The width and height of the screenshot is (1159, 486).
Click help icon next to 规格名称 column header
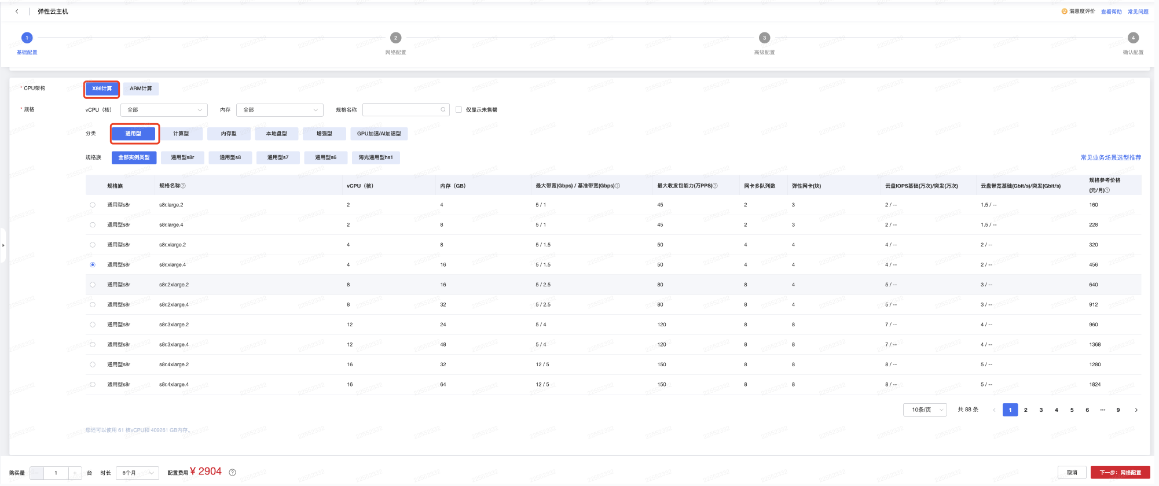tap(184, 186)
